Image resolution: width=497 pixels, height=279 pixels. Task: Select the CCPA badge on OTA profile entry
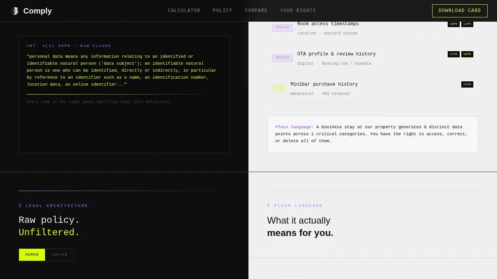coord(453,54)
